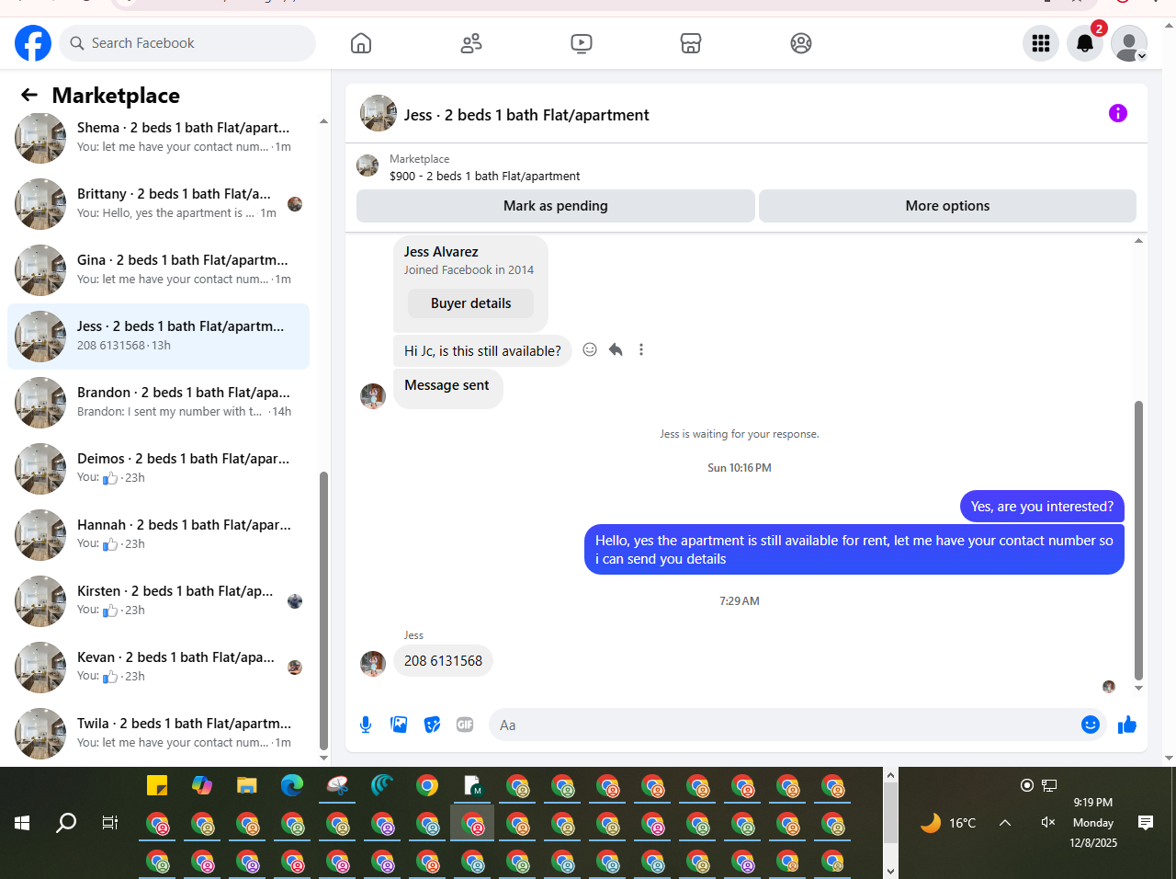Open conversation information purple icon
This screenshot has height=879, width=1176.
click(x=1118, y=113)
